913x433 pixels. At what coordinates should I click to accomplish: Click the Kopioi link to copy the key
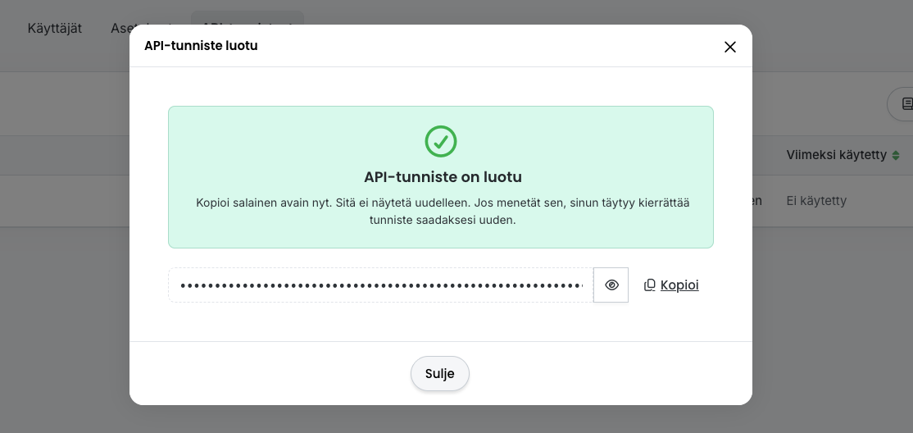679,285
